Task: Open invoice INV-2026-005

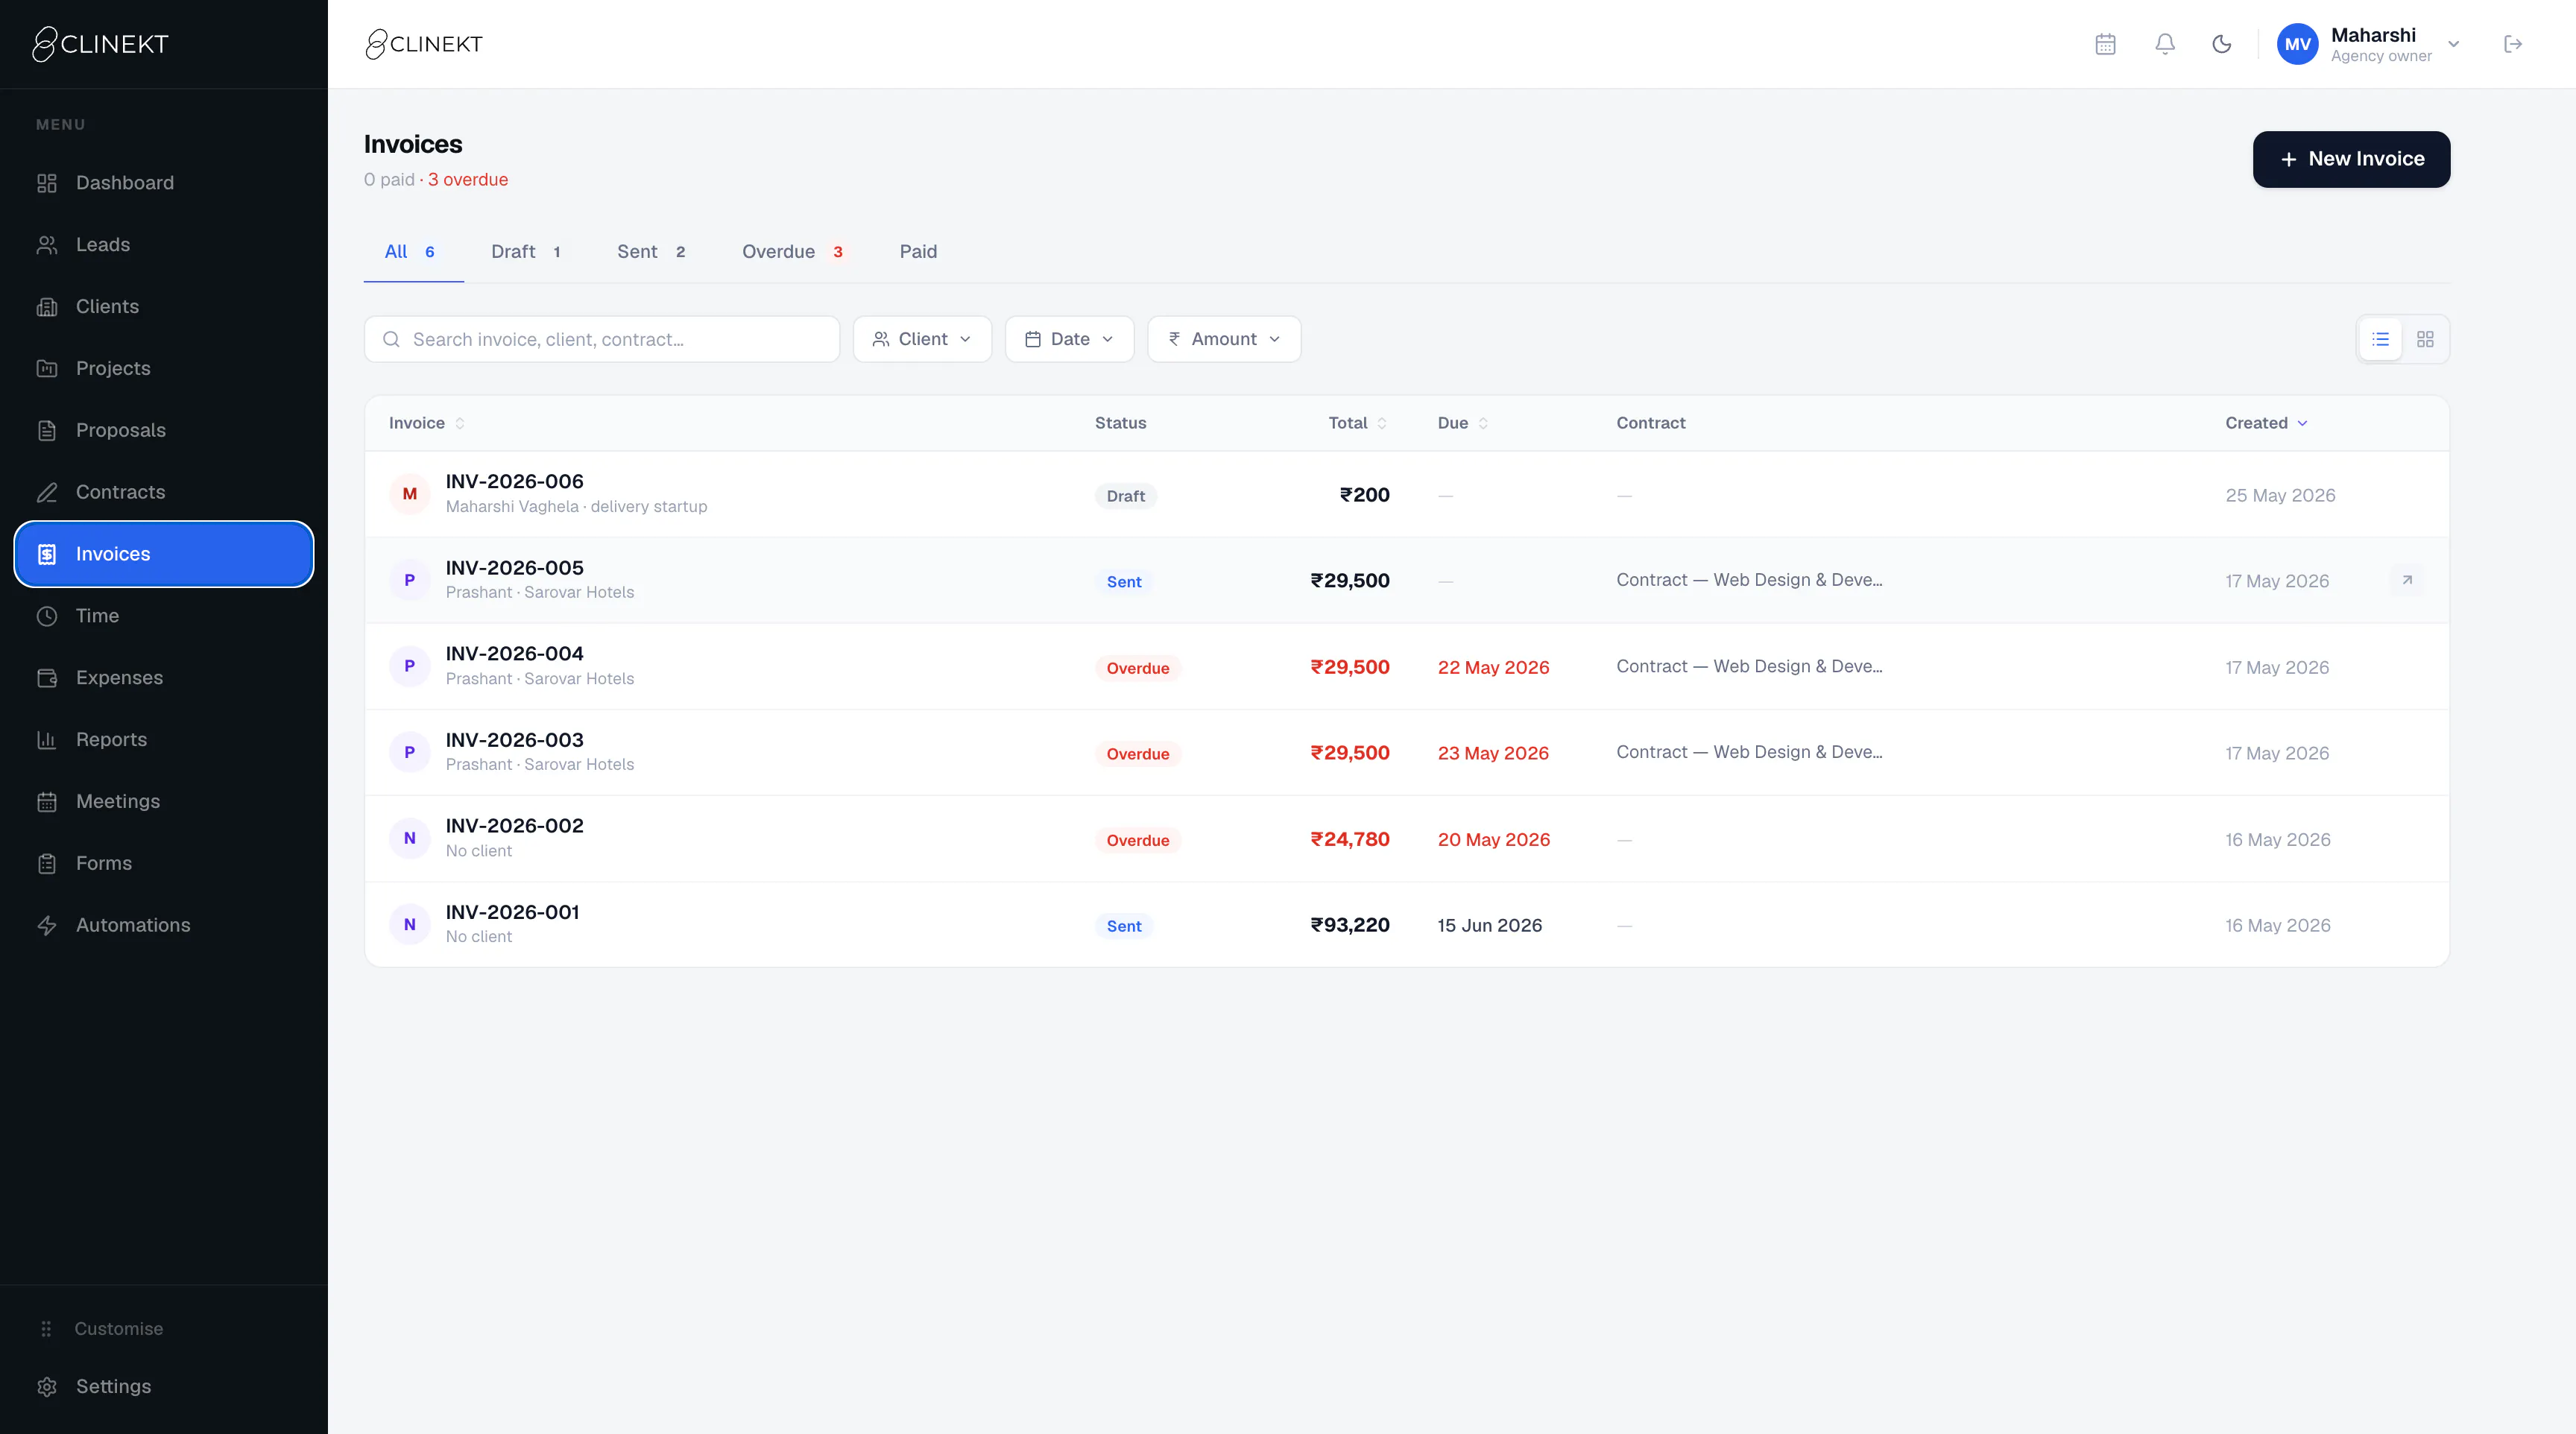Action: pos(1407,581)
